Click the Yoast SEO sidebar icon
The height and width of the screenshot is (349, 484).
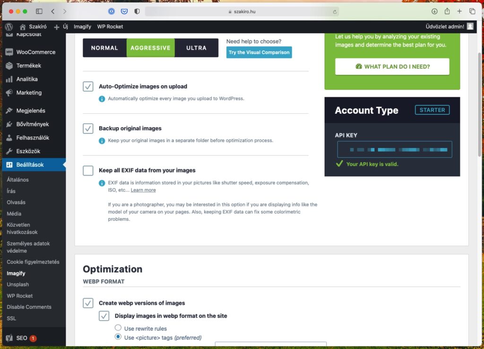click(x=9, y=338)
